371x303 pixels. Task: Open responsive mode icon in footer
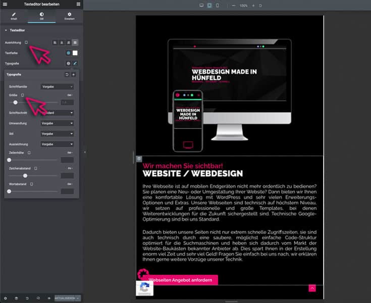click(38, 298)
